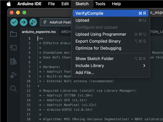163x122 pixels.
Task: Click the USB icon in board selector
Action: tap(45, 22)
